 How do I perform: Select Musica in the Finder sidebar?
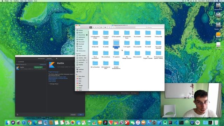[80, 49]
